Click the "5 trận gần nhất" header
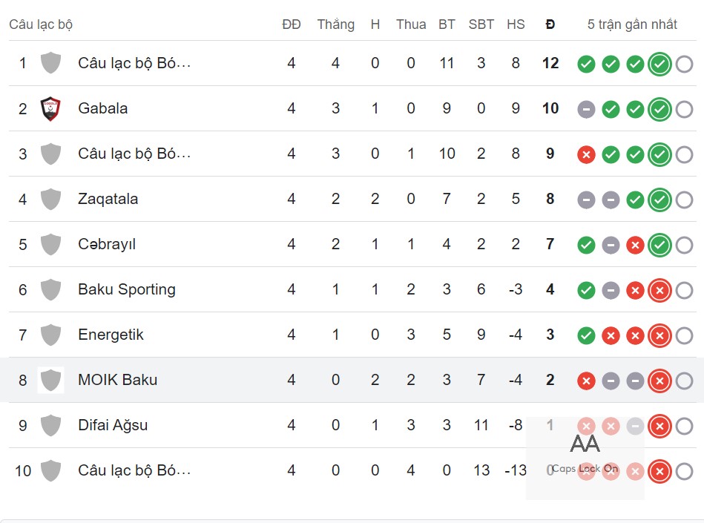Screen dimensions: 704x523 click(632, 24)
